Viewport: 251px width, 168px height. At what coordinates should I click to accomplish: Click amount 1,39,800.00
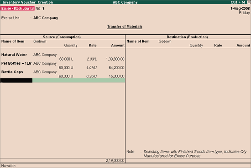pyautogui.click(x=115, y=59)
